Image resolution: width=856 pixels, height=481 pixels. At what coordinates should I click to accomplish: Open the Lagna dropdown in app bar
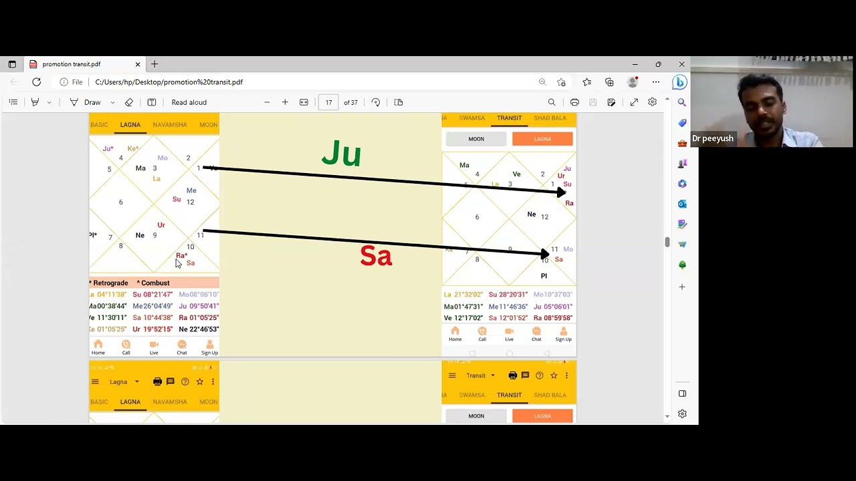(124, 382)
